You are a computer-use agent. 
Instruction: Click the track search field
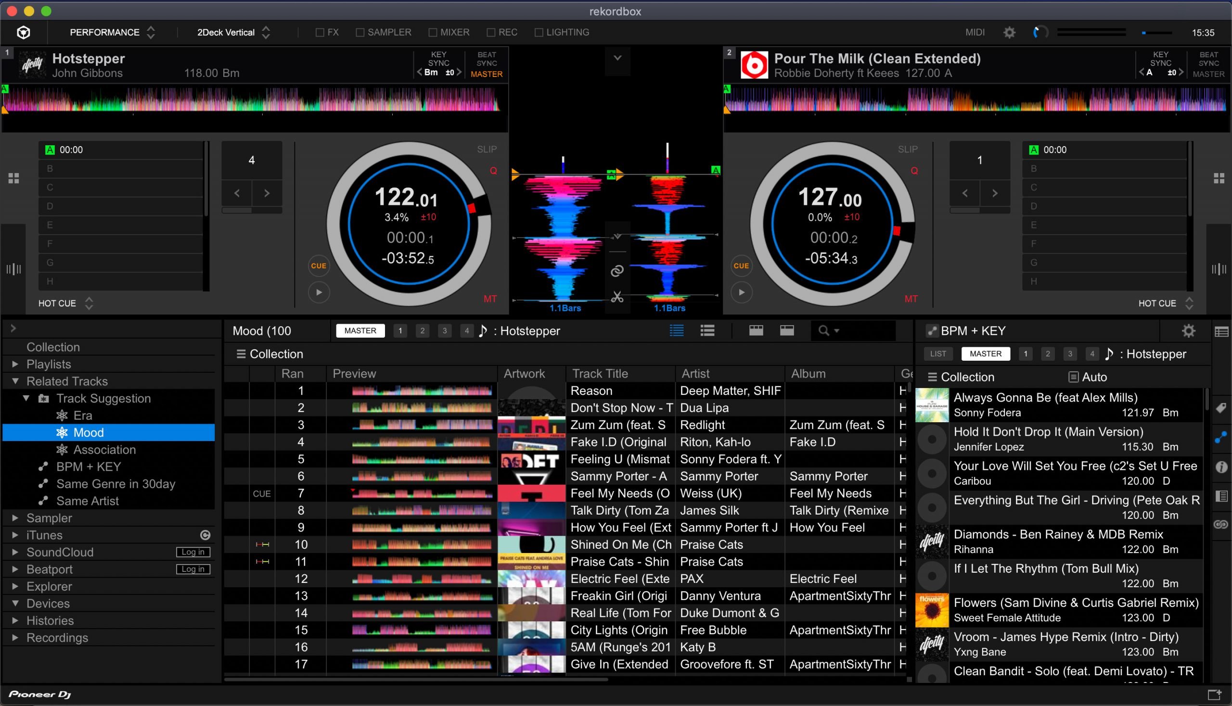click(x=853, y=331)
